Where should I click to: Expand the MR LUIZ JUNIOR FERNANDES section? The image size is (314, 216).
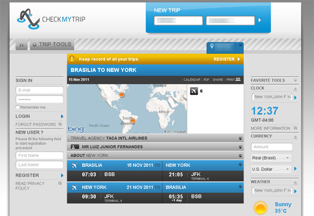tap(155, 147)
